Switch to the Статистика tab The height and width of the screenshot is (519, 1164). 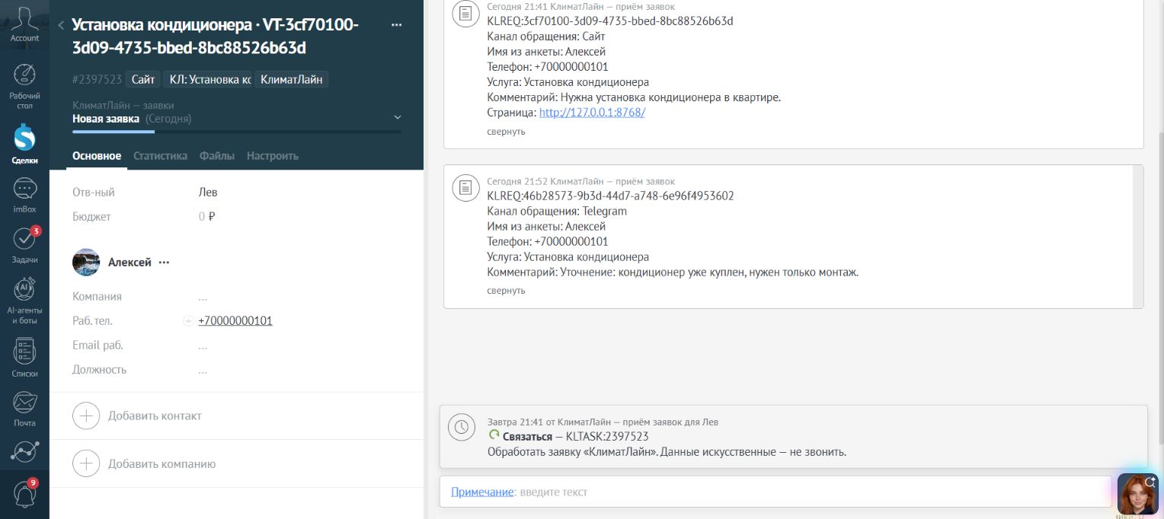click(x=160, y=156)
